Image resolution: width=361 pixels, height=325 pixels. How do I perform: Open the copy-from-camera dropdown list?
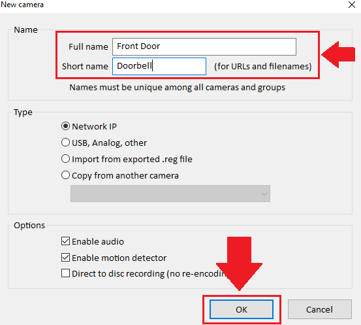170,194
